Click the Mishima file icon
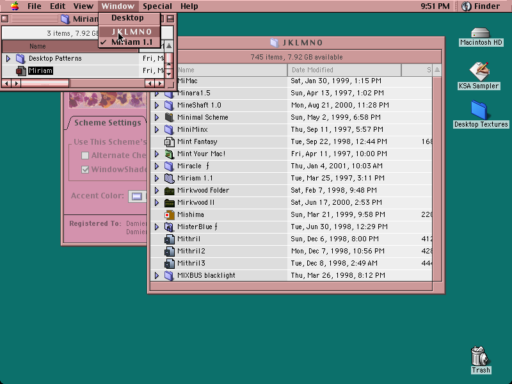 click(169, 214)
